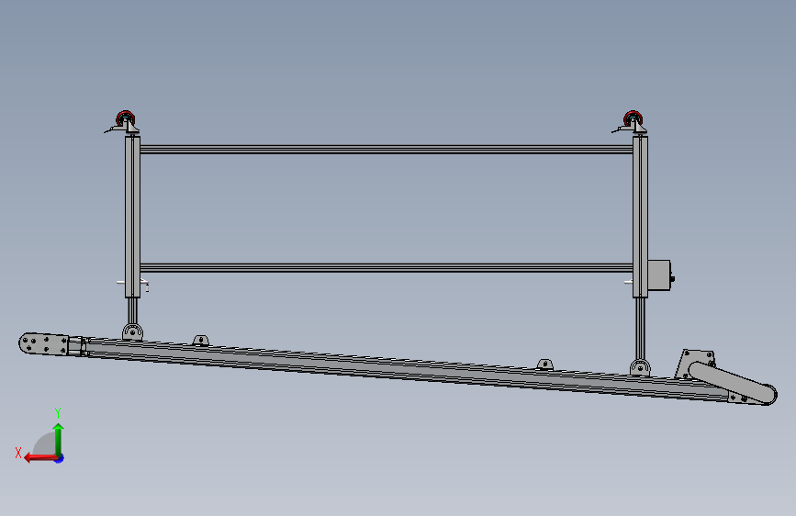796x516 pixels.
Task: Click the green Y axis arrow of the triad
Action: point(59,439)
